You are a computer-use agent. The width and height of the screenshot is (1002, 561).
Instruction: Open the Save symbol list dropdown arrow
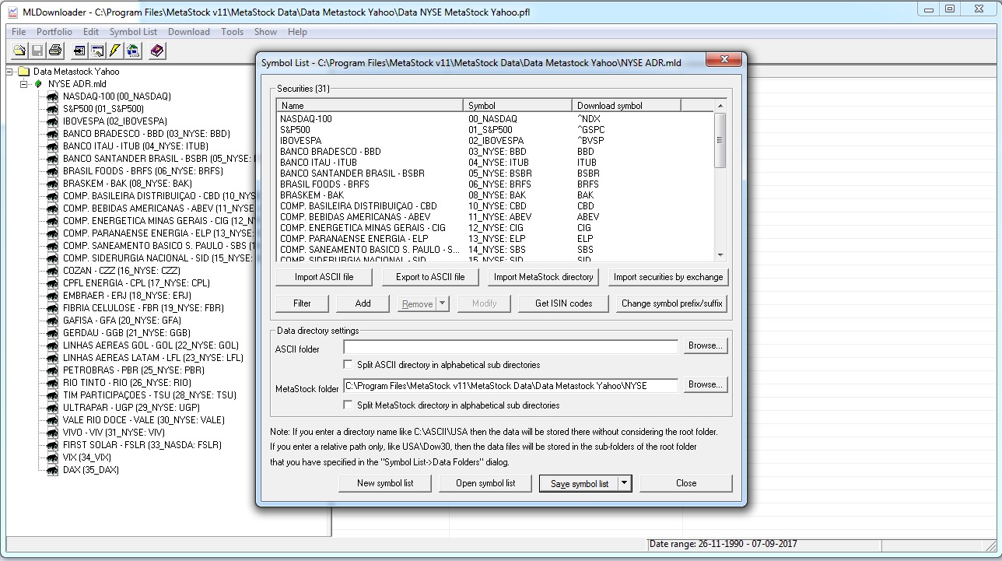tap(624, 483)
